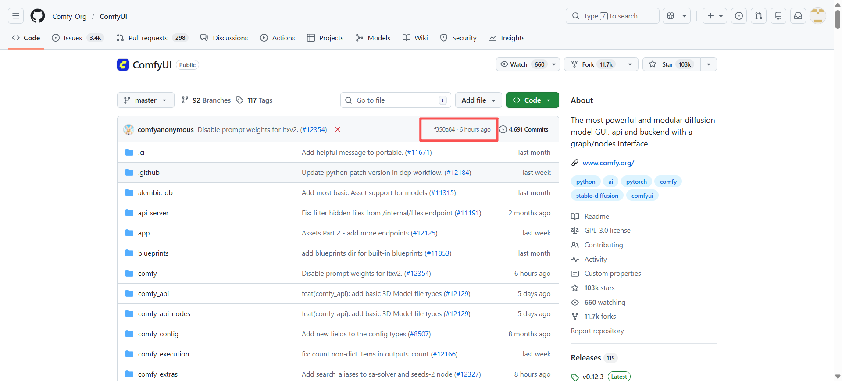The image size is (842, 381).
Task: Open Copilot chat icon in header
Action: 670,16
